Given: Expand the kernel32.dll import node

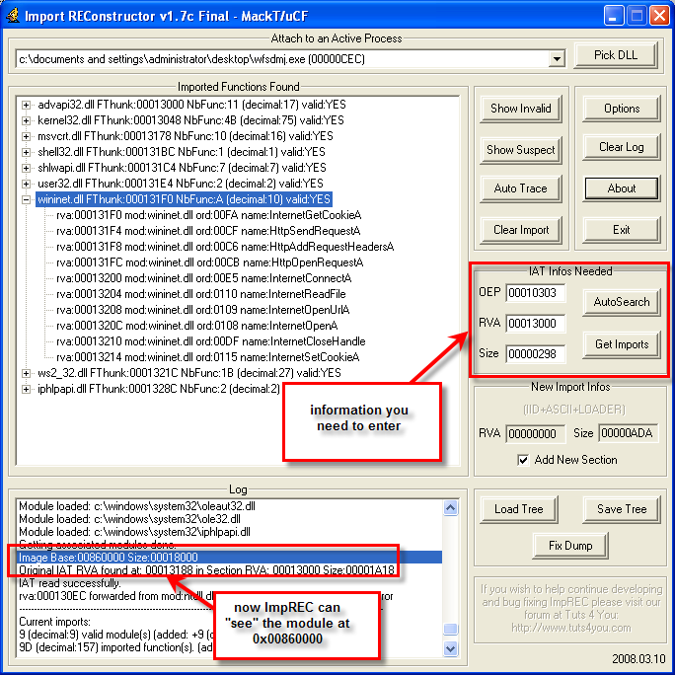Looking at the screenshot, I should click(27, 120).
